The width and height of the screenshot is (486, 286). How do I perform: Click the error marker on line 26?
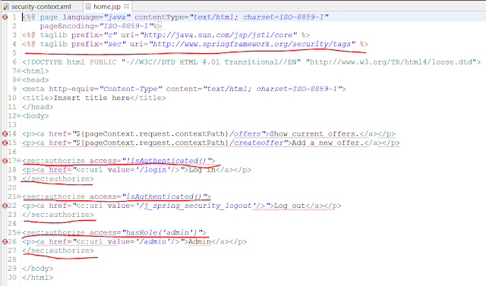[5, 241]
